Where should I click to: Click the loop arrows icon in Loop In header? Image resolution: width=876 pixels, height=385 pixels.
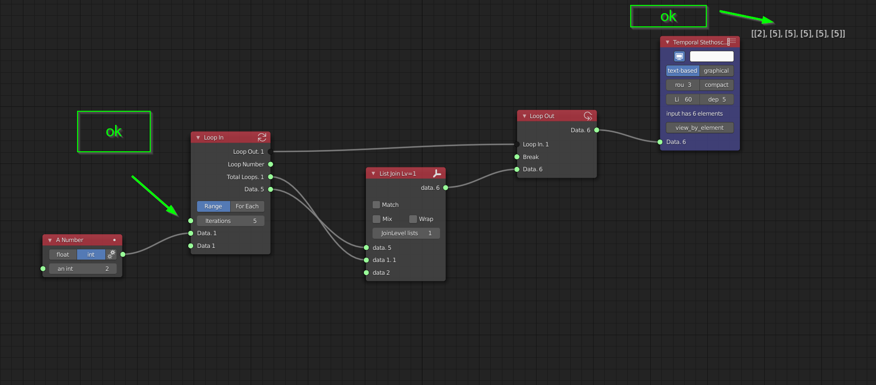coord(262,138)
